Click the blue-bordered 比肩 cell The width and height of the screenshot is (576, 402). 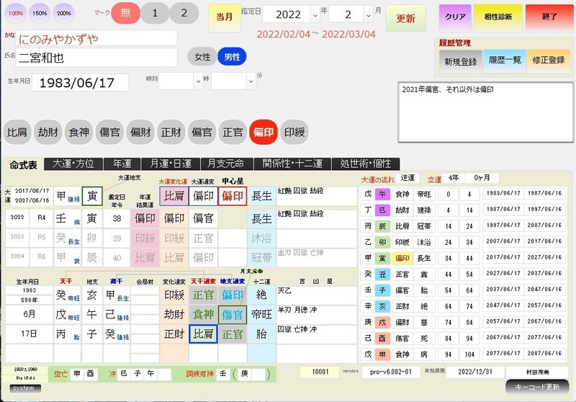coord(203,334)
